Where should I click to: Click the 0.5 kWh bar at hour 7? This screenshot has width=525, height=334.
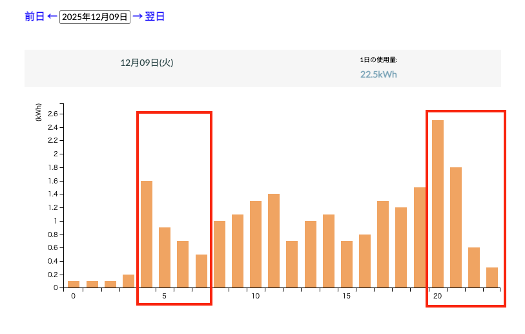coord(201,271)
